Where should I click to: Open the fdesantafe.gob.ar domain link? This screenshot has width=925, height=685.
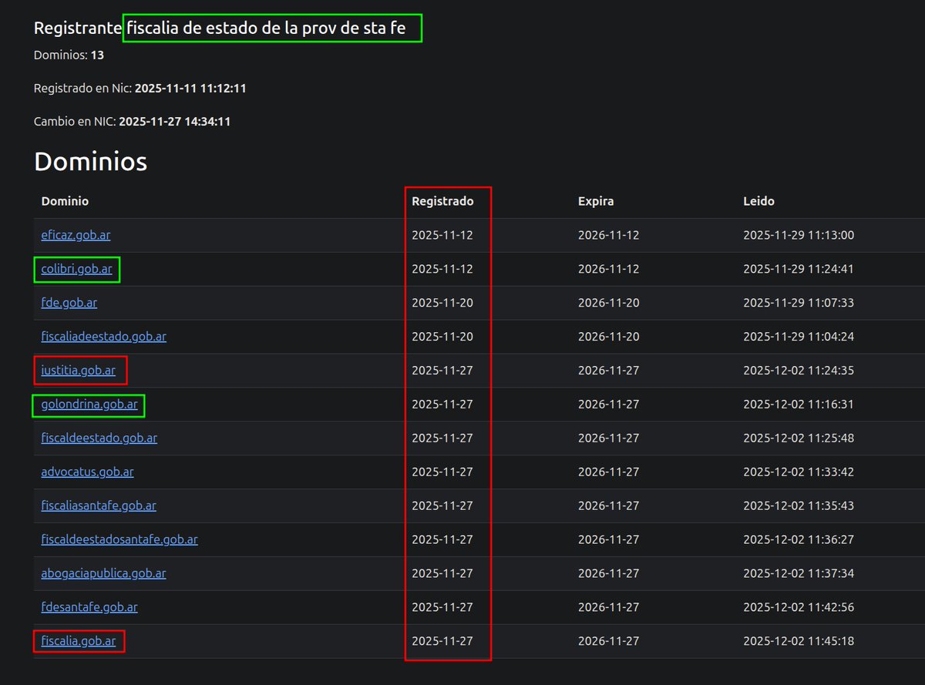pyautogui.click(x=89, y=607)
